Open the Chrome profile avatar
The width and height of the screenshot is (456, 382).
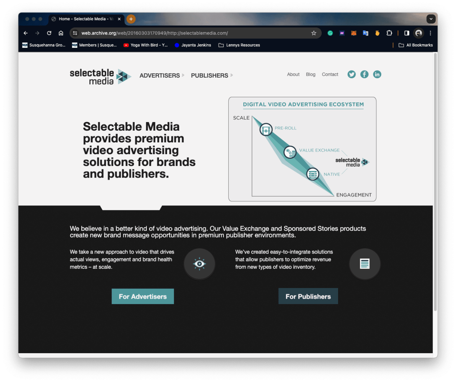click(419, 33)
